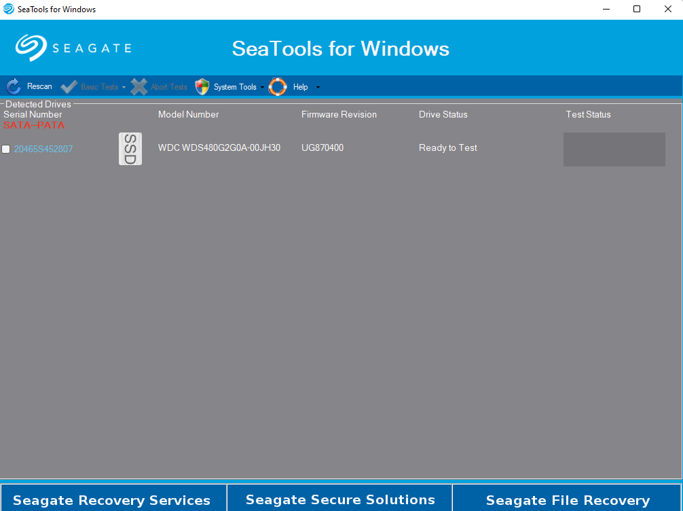Click model number WDC WDS480G2G0A-00JH30
683x511 pixels.
219,148
